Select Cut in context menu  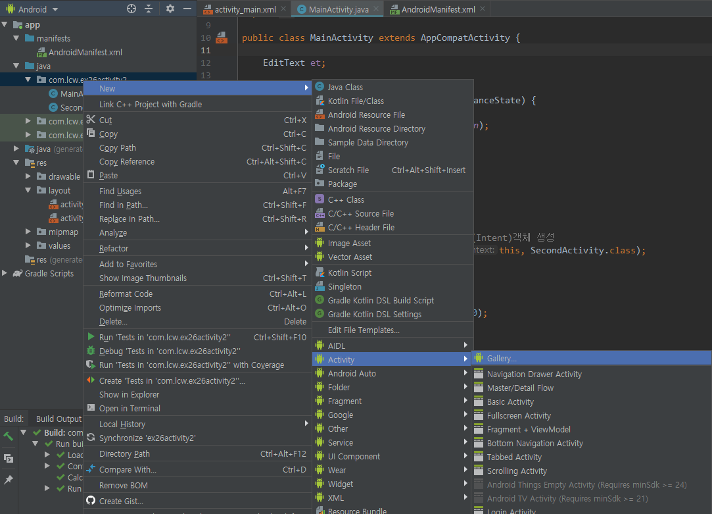coord(197,120)
